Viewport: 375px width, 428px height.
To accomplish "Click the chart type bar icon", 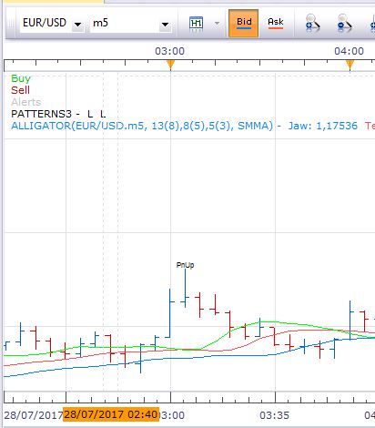I will point(196,24).
